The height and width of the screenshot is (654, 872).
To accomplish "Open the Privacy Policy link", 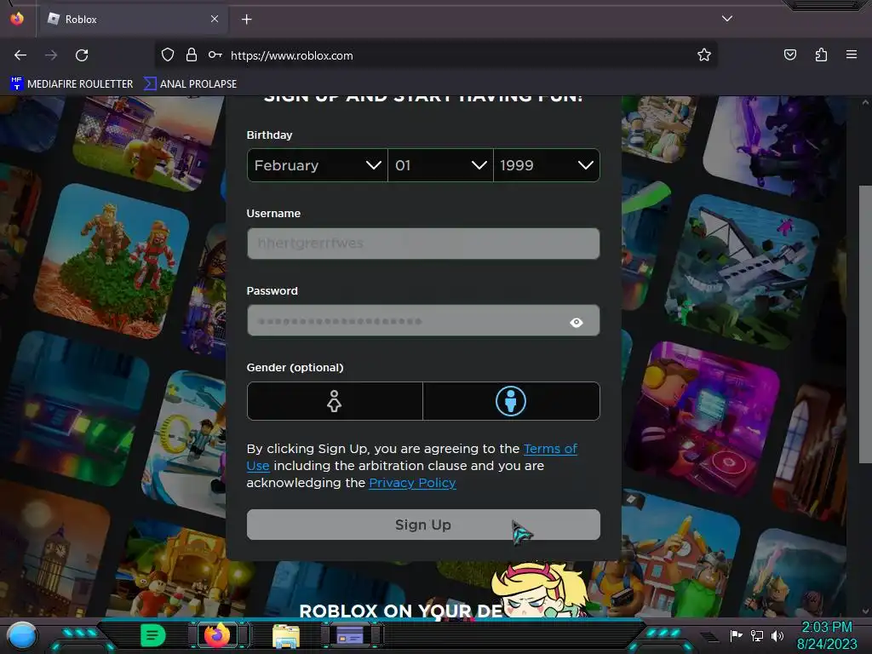I will coord(412,483).
